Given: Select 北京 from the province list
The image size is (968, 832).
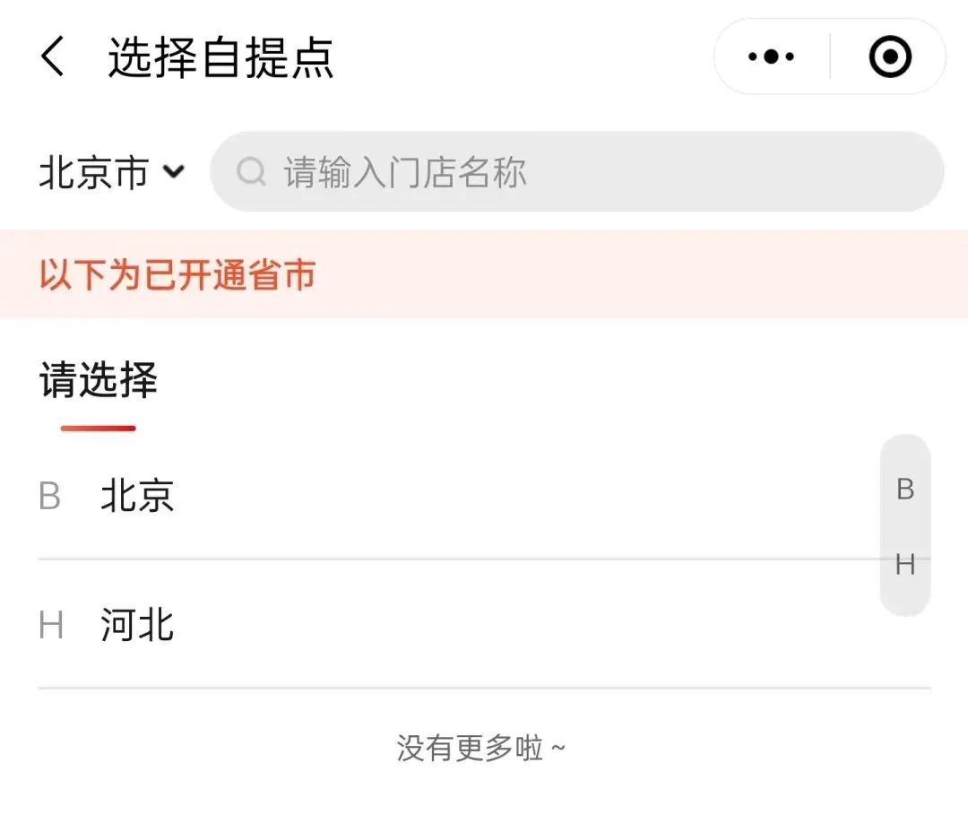Looking at the screenshot, I should point(136,496).
